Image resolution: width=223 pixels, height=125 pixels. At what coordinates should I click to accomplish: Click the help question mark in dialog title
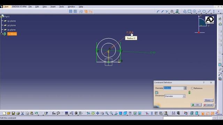tap(204, 83)
